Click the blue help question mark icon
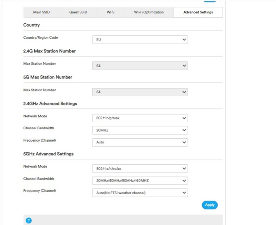The image size is (276, 225). 29,220
